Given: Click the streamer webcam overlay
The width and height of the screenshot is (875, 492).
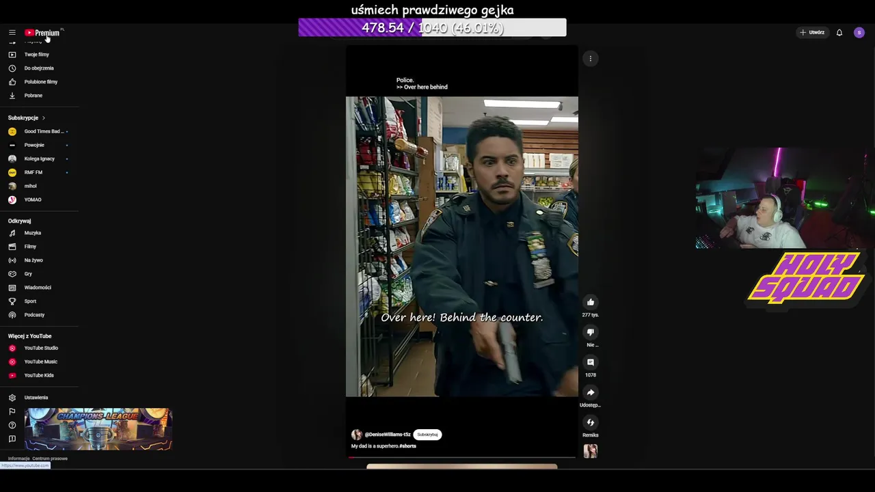Looking at the screenshot, I should click(x=785, y=197).
